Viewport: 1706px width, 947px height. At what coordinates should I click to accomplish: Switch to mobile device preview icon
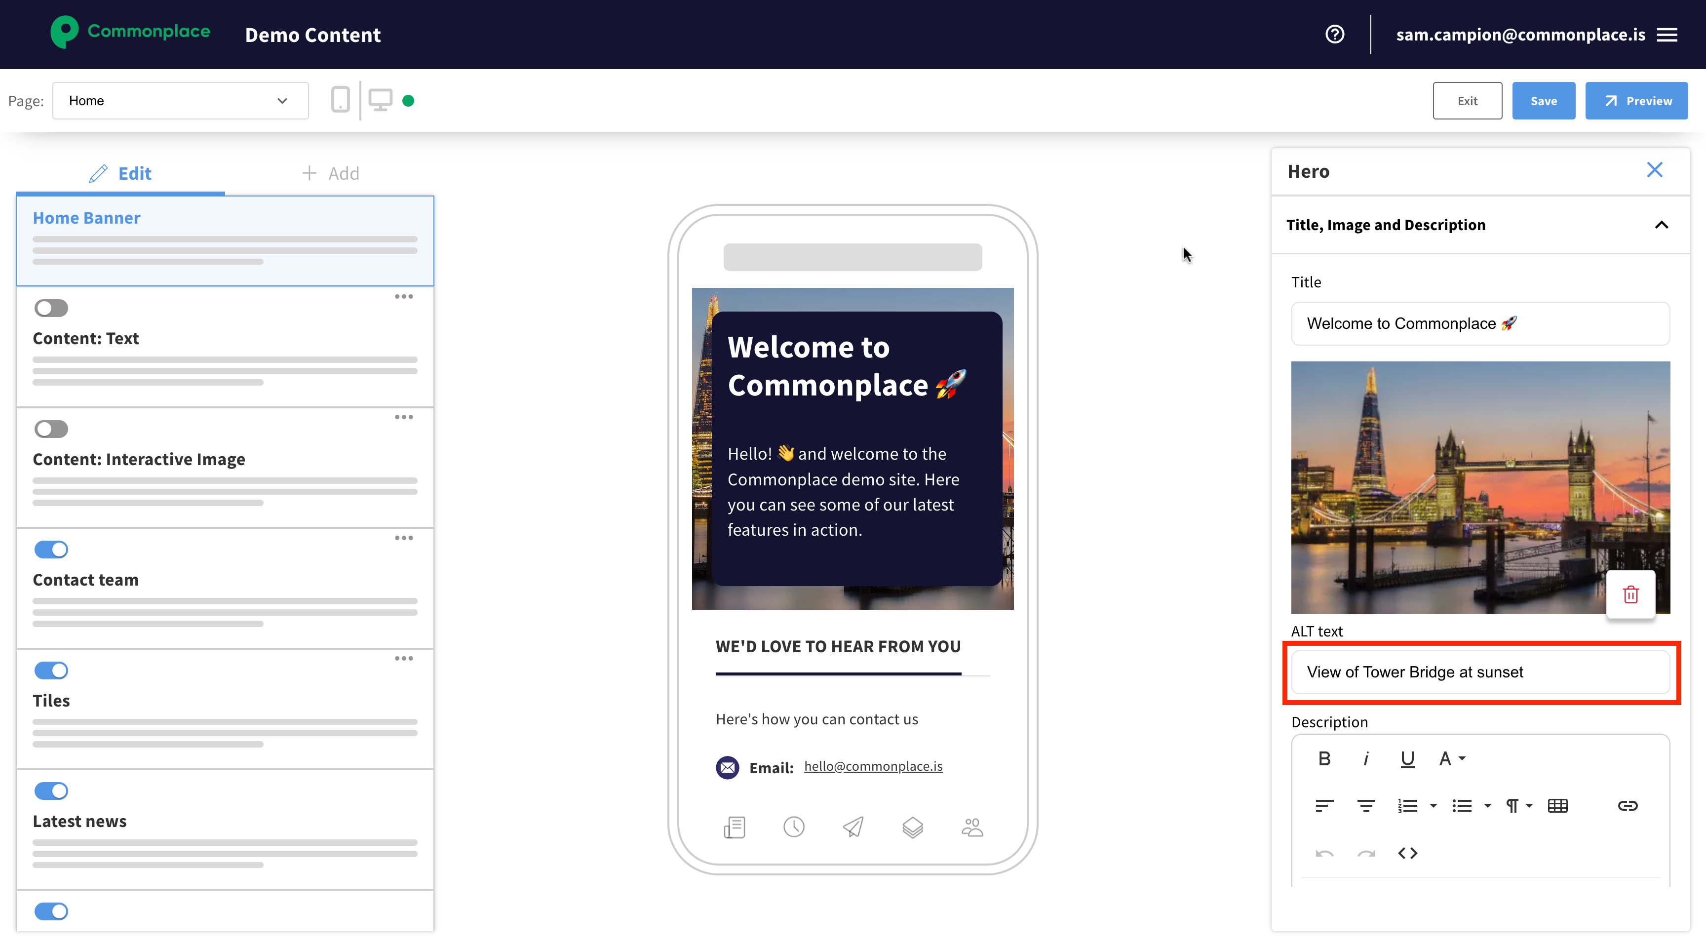340,100
